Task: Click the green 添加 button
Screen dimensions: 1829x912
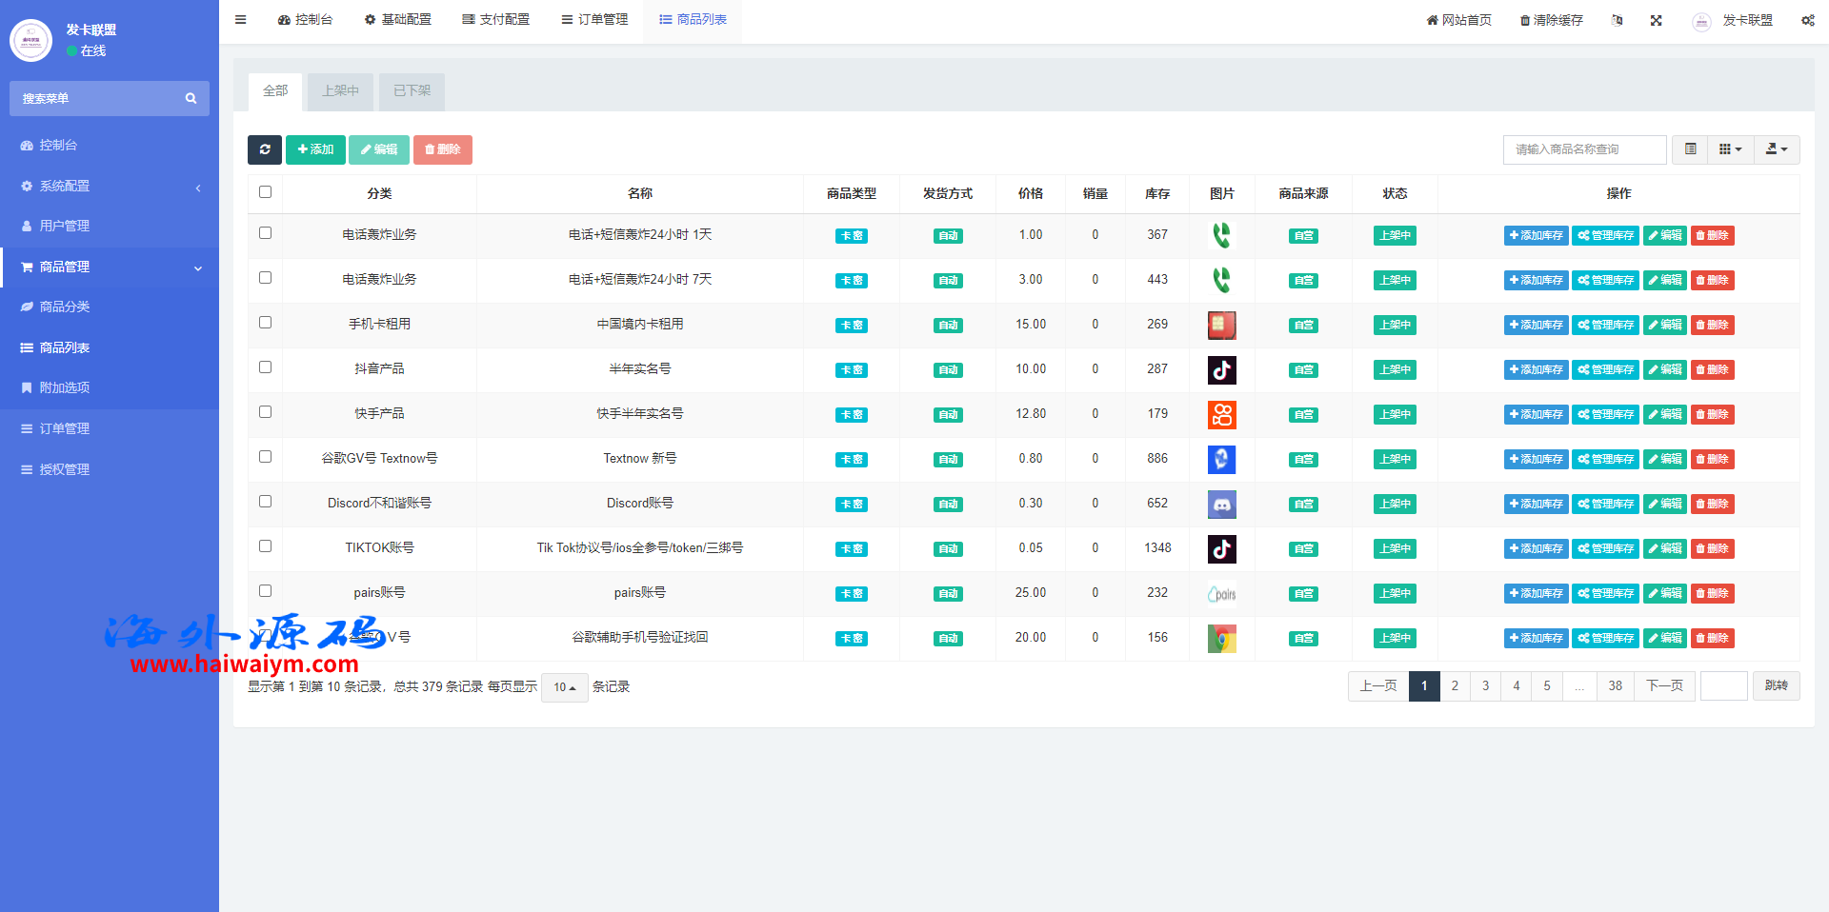Action: point(315,149)
